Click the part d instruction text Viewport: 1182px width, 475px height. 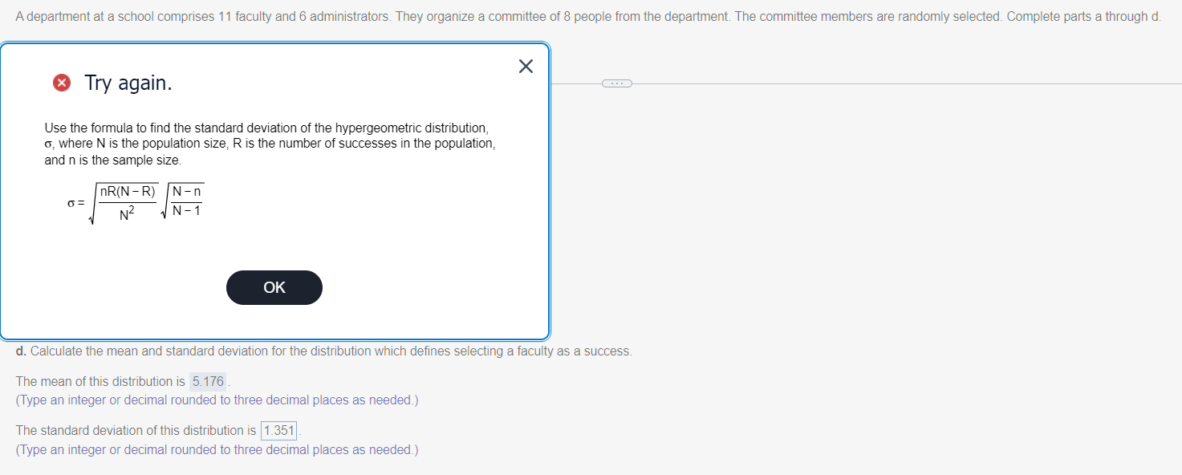coord(324,351)
